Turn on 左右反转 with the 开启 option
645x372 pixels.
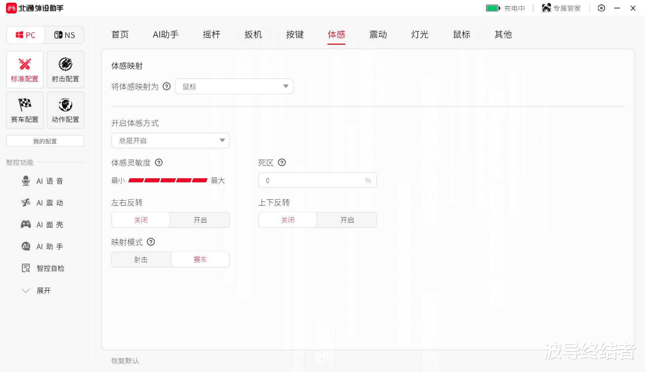pos(200,220)
